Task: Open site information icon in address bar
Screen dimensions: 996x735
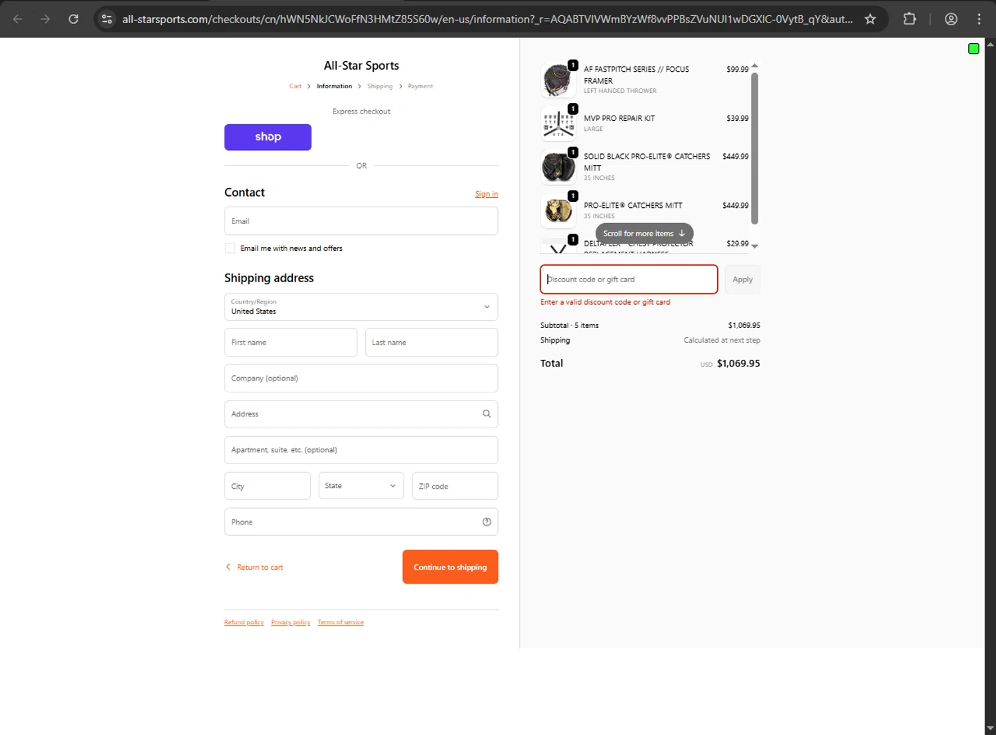Action: [107, 19]
